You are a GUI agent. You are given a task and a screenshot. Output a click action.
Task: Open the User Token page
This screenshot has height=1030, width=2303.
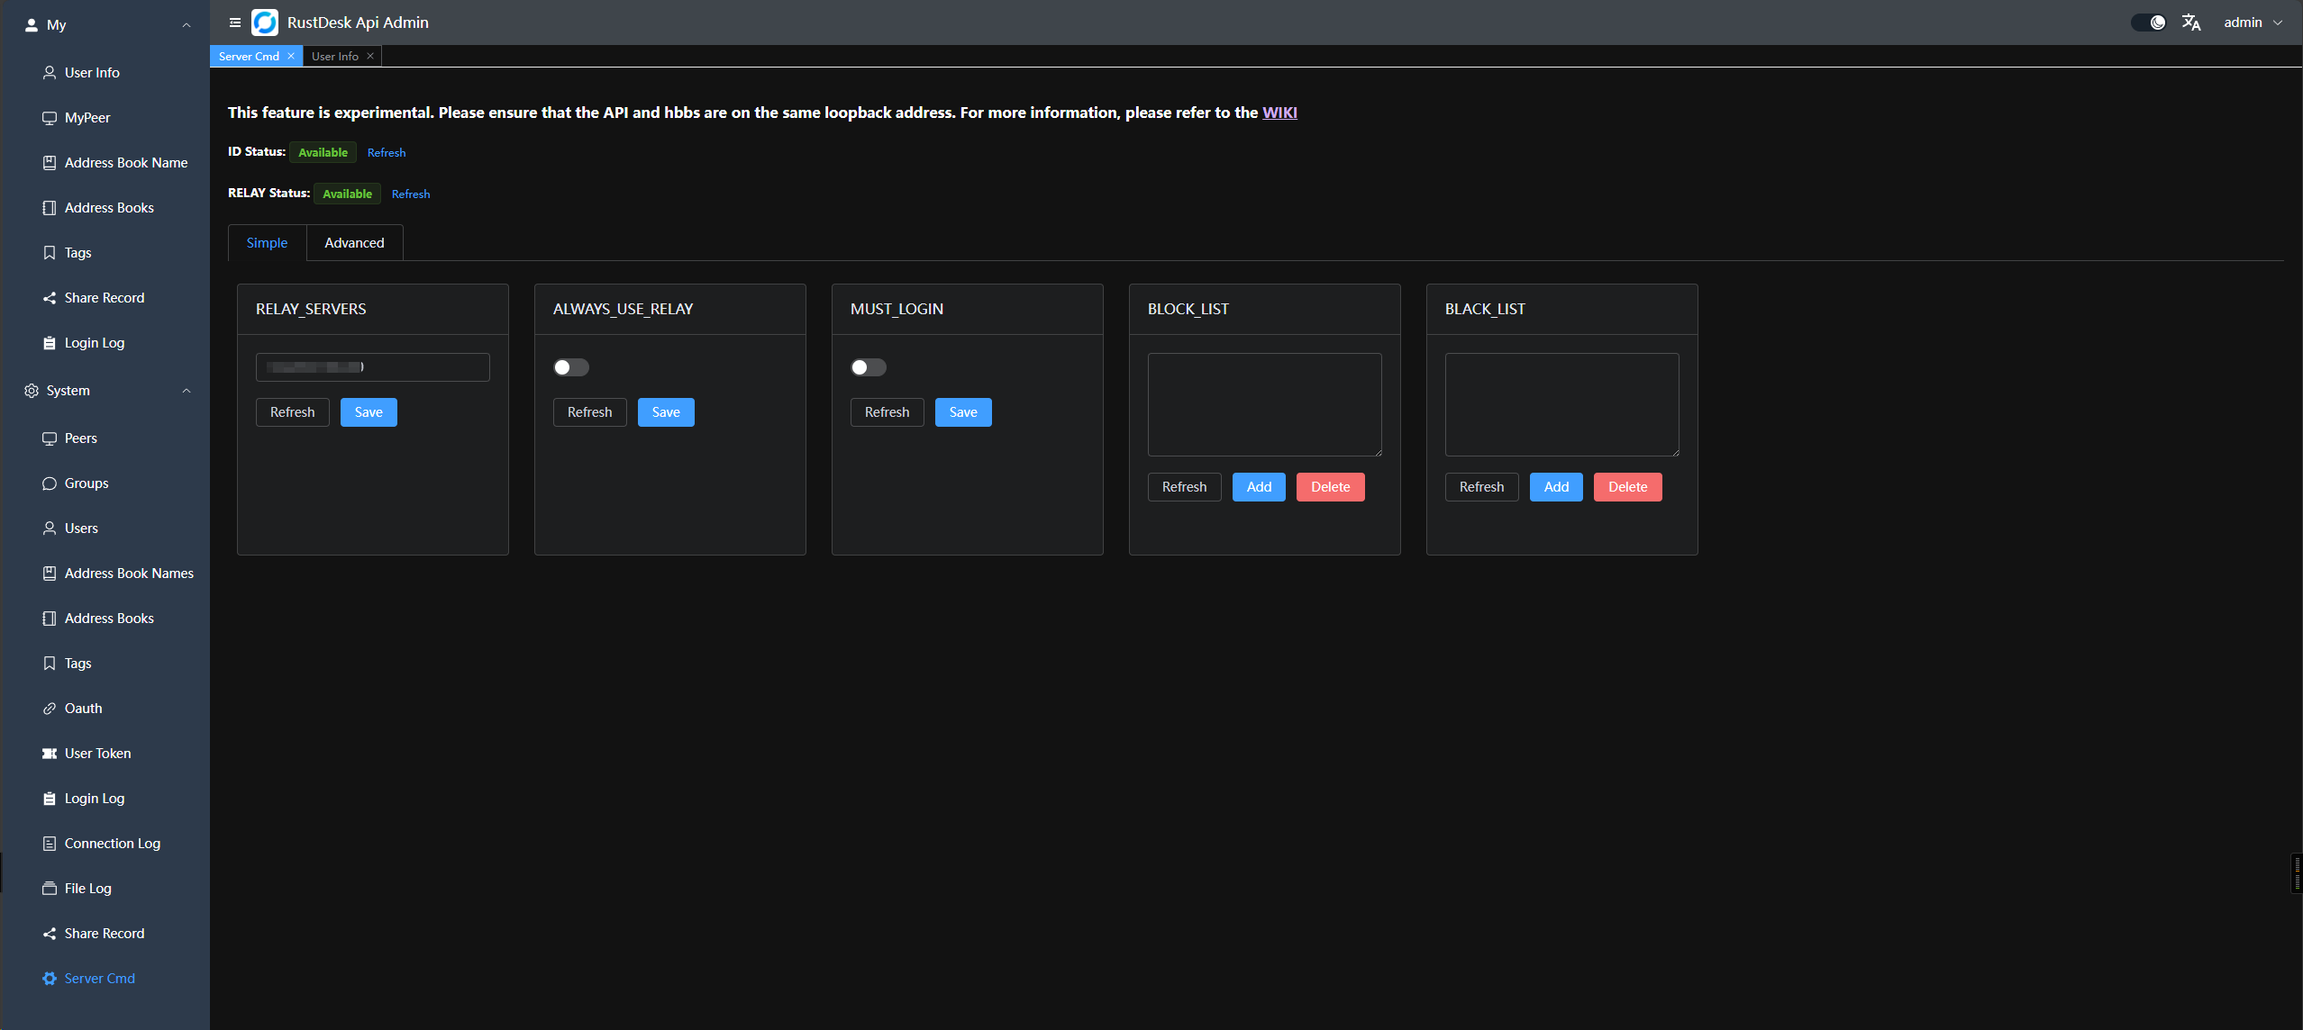point(97,753)
